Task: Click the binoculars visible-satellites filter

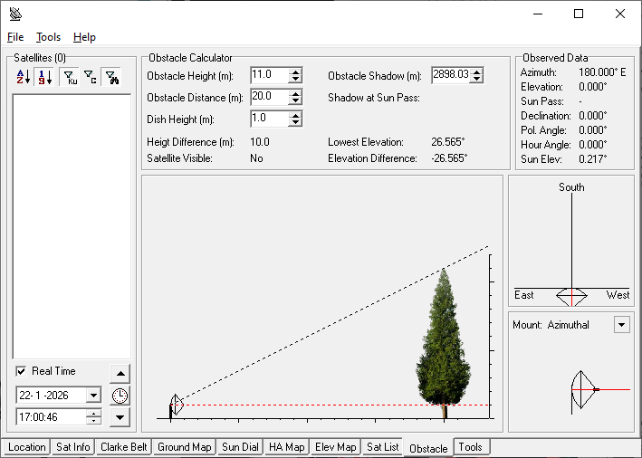Action: point(110,78)
